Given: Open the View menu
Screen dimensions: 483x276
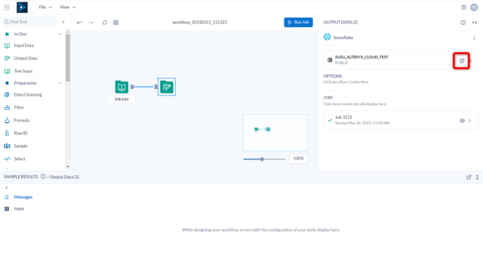Looking at the screenshot, I should click(67, 7).
